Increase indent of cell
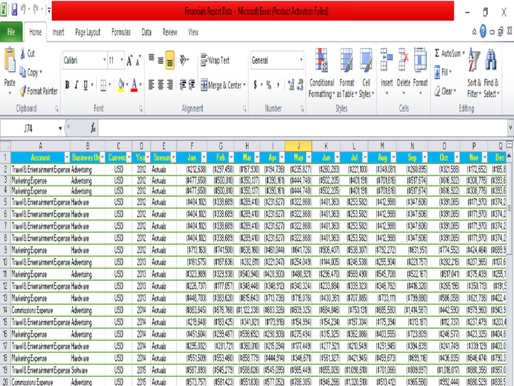The height and width of the screenshot is (386, 514). [192, 85]
